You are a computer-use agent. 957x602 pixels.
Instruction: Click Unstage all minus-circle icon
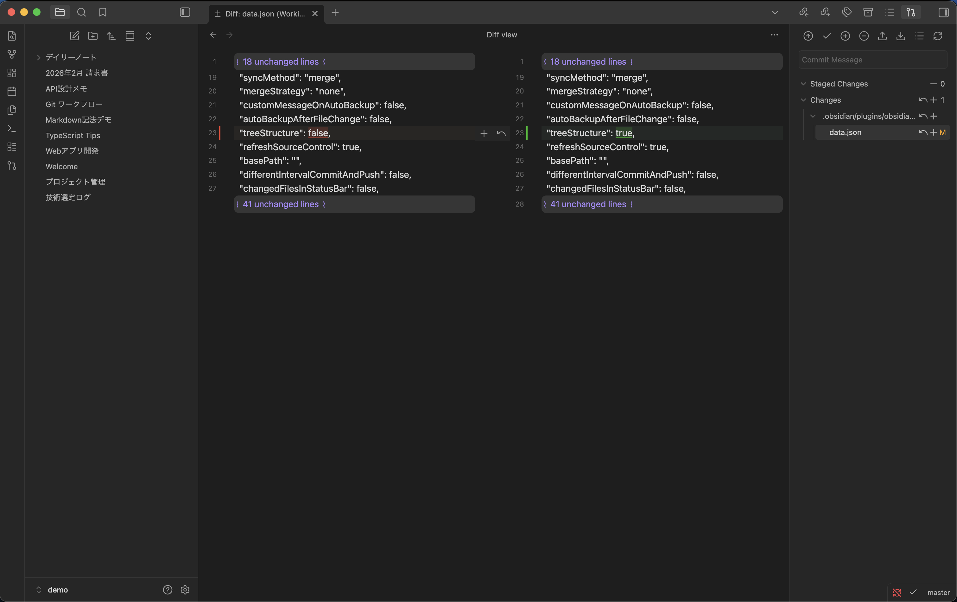click(x=864, y=36)
